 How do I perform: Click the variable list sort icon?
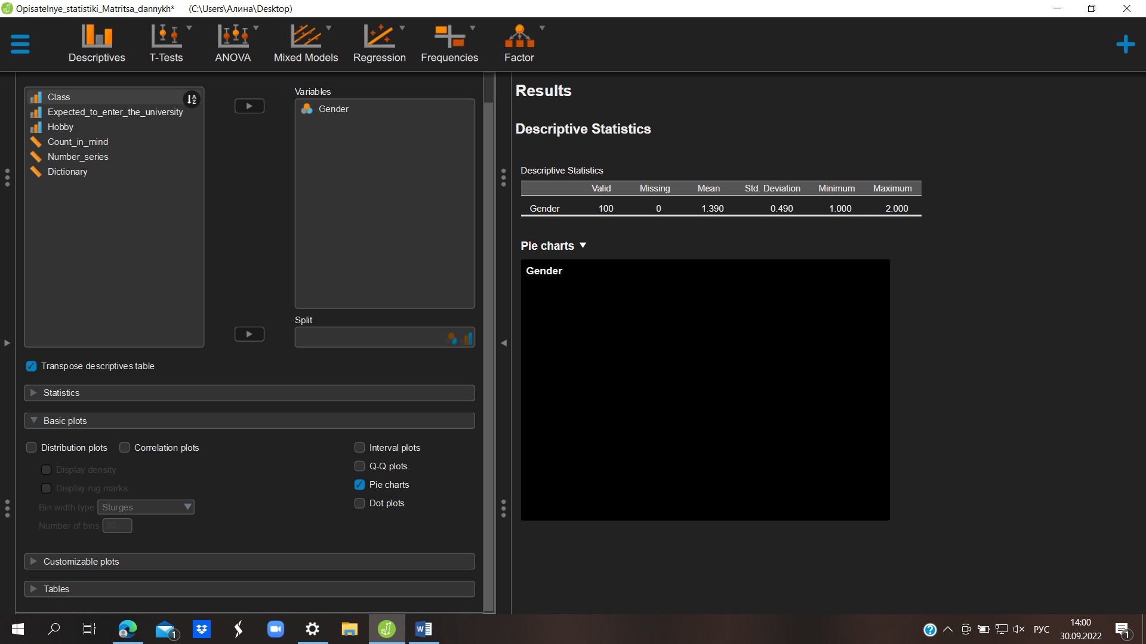pyautogui.click(x=192, y=99)
